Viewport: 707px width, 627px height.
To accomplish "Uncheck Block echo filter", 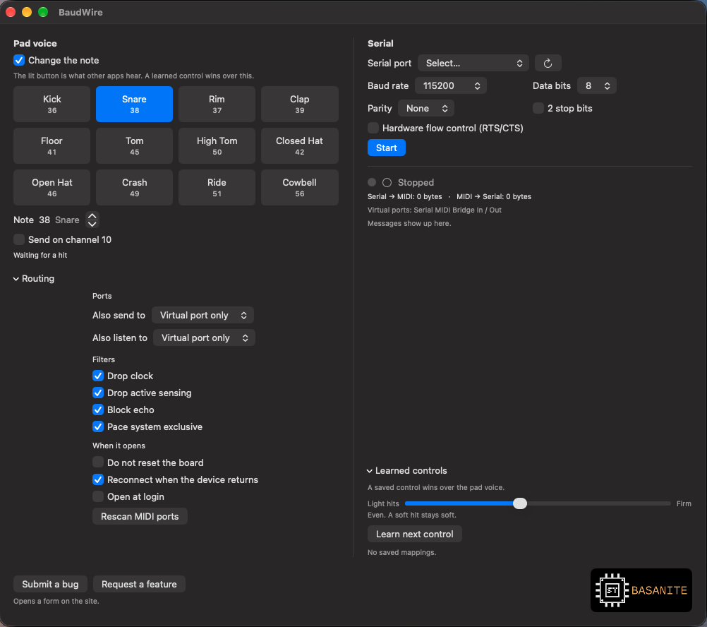I will [x=98, y=410].
